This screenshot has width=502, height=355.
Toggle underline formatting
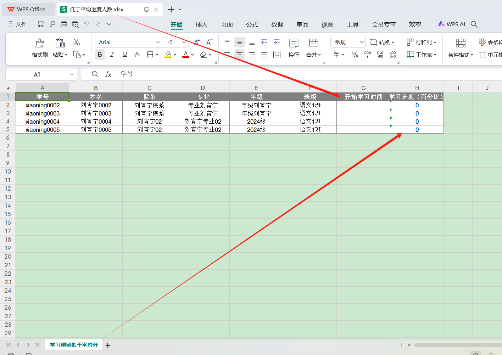[x=125, y=55]
